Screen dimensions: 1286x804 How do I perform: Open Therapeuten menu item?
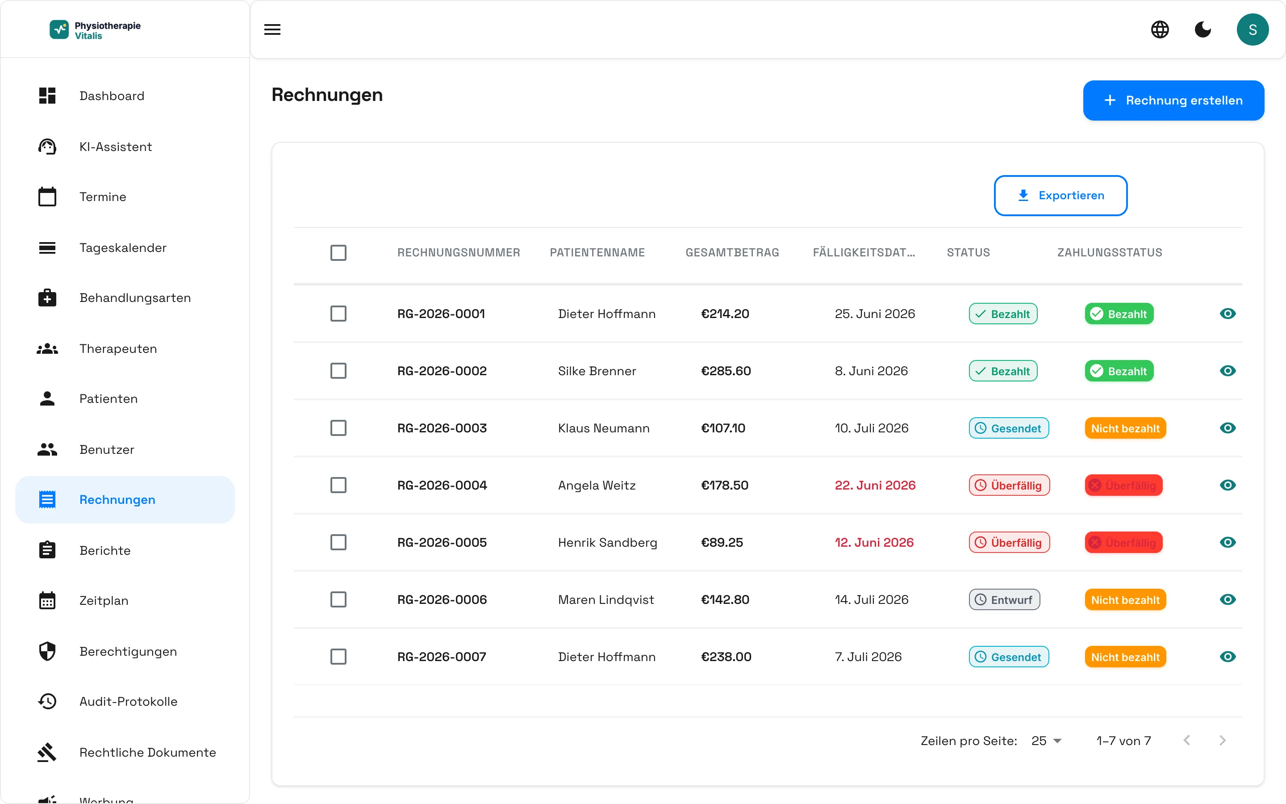125,349
